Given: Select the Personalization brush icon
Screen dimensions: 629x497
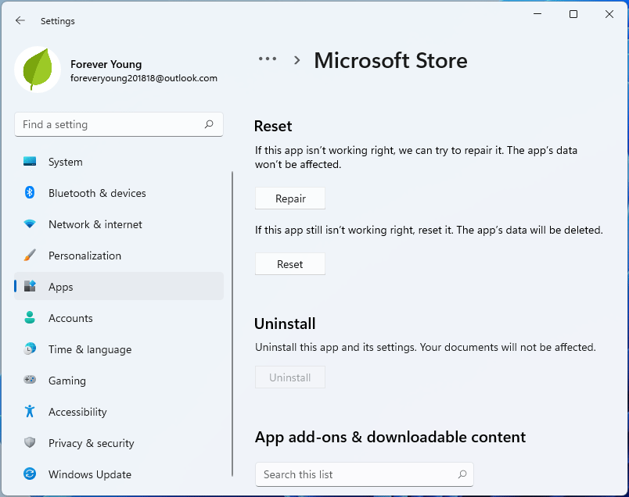Looking at the screenshot, I should [x=29, y=256].
